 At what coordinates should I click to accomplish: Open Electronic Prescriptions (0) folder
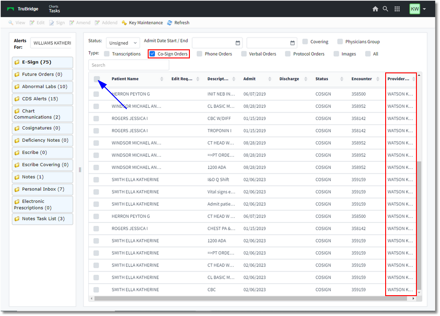click(43, 205)
